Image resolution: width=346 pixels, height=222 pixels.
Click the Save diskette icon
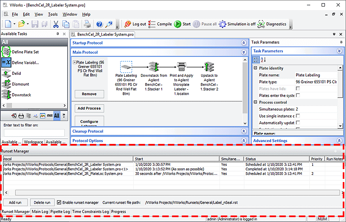click(35, 24)
